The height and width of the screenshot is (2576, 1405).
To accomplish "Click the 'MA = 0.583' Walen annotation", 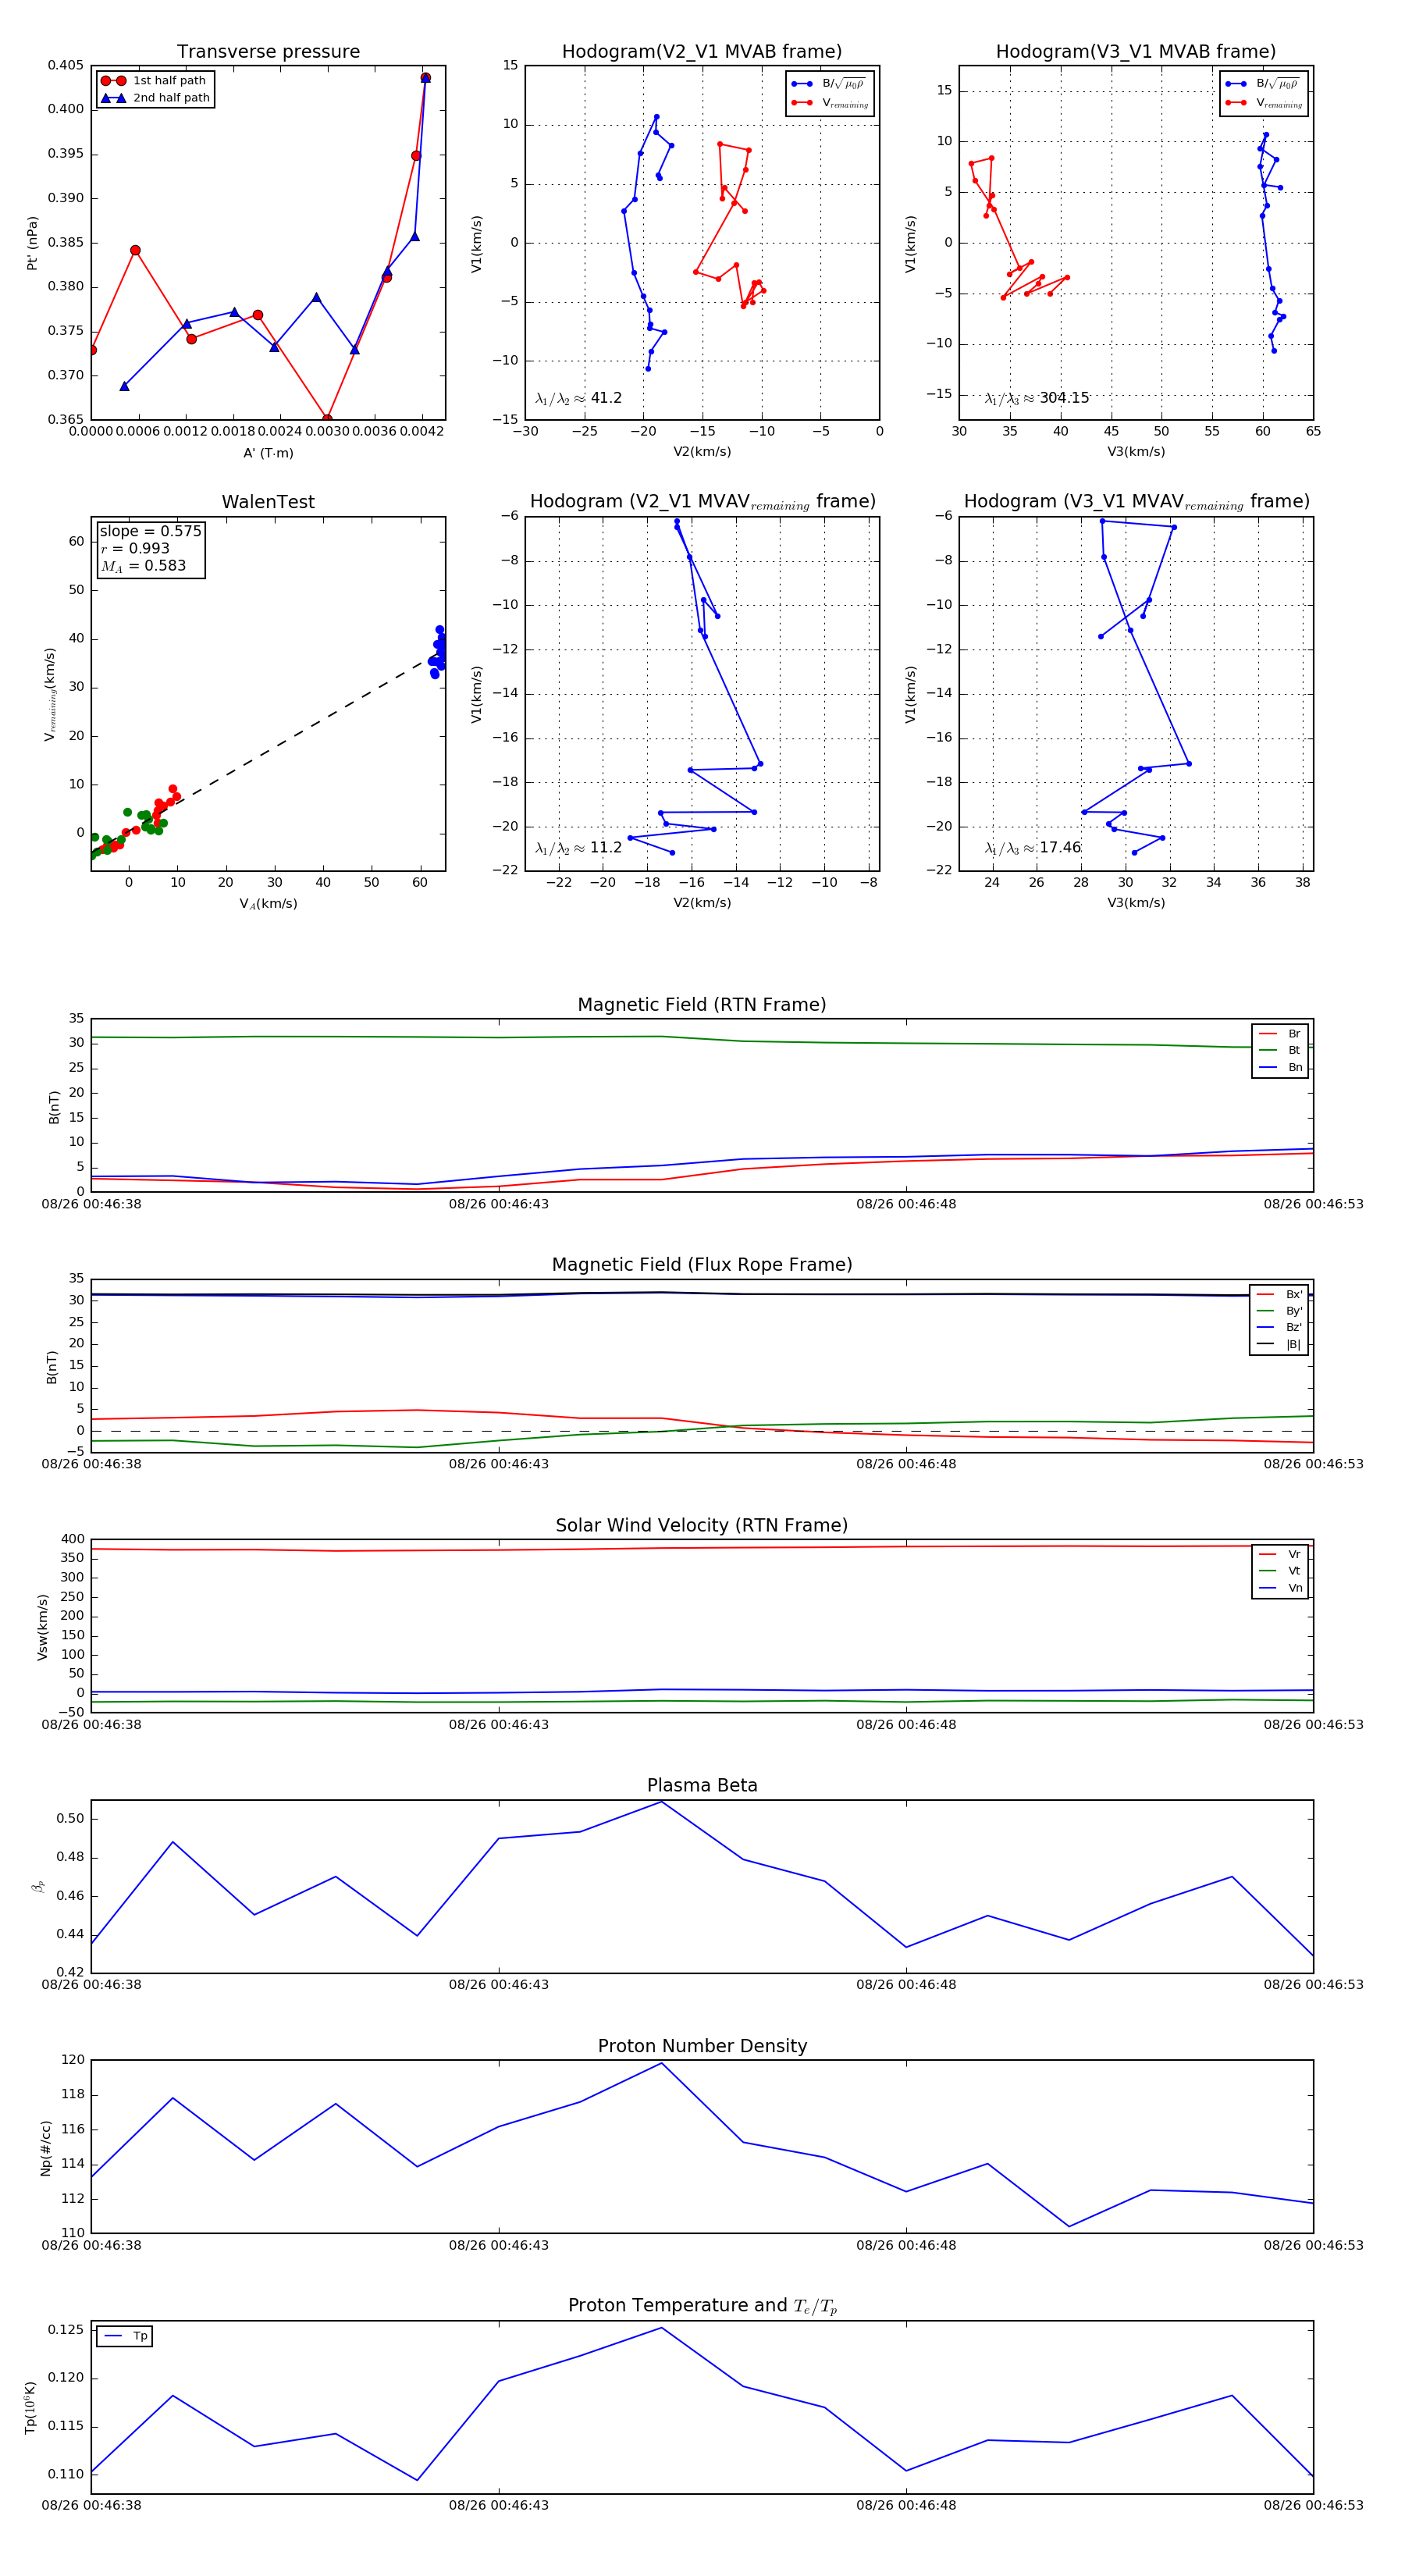I will (143, 566).
